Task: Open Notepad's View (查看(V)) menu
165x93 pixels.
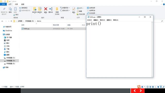Action: 109,20
